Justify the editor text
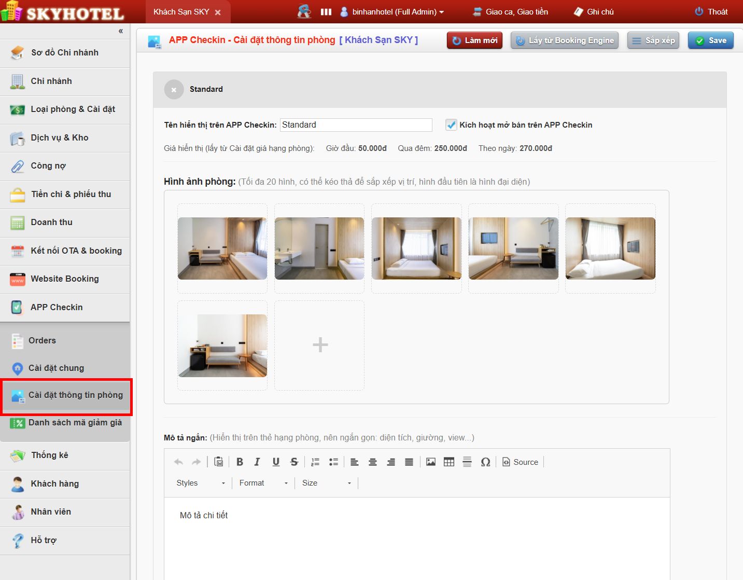This screenshot has width=743, height=580. tap(409, 462)
